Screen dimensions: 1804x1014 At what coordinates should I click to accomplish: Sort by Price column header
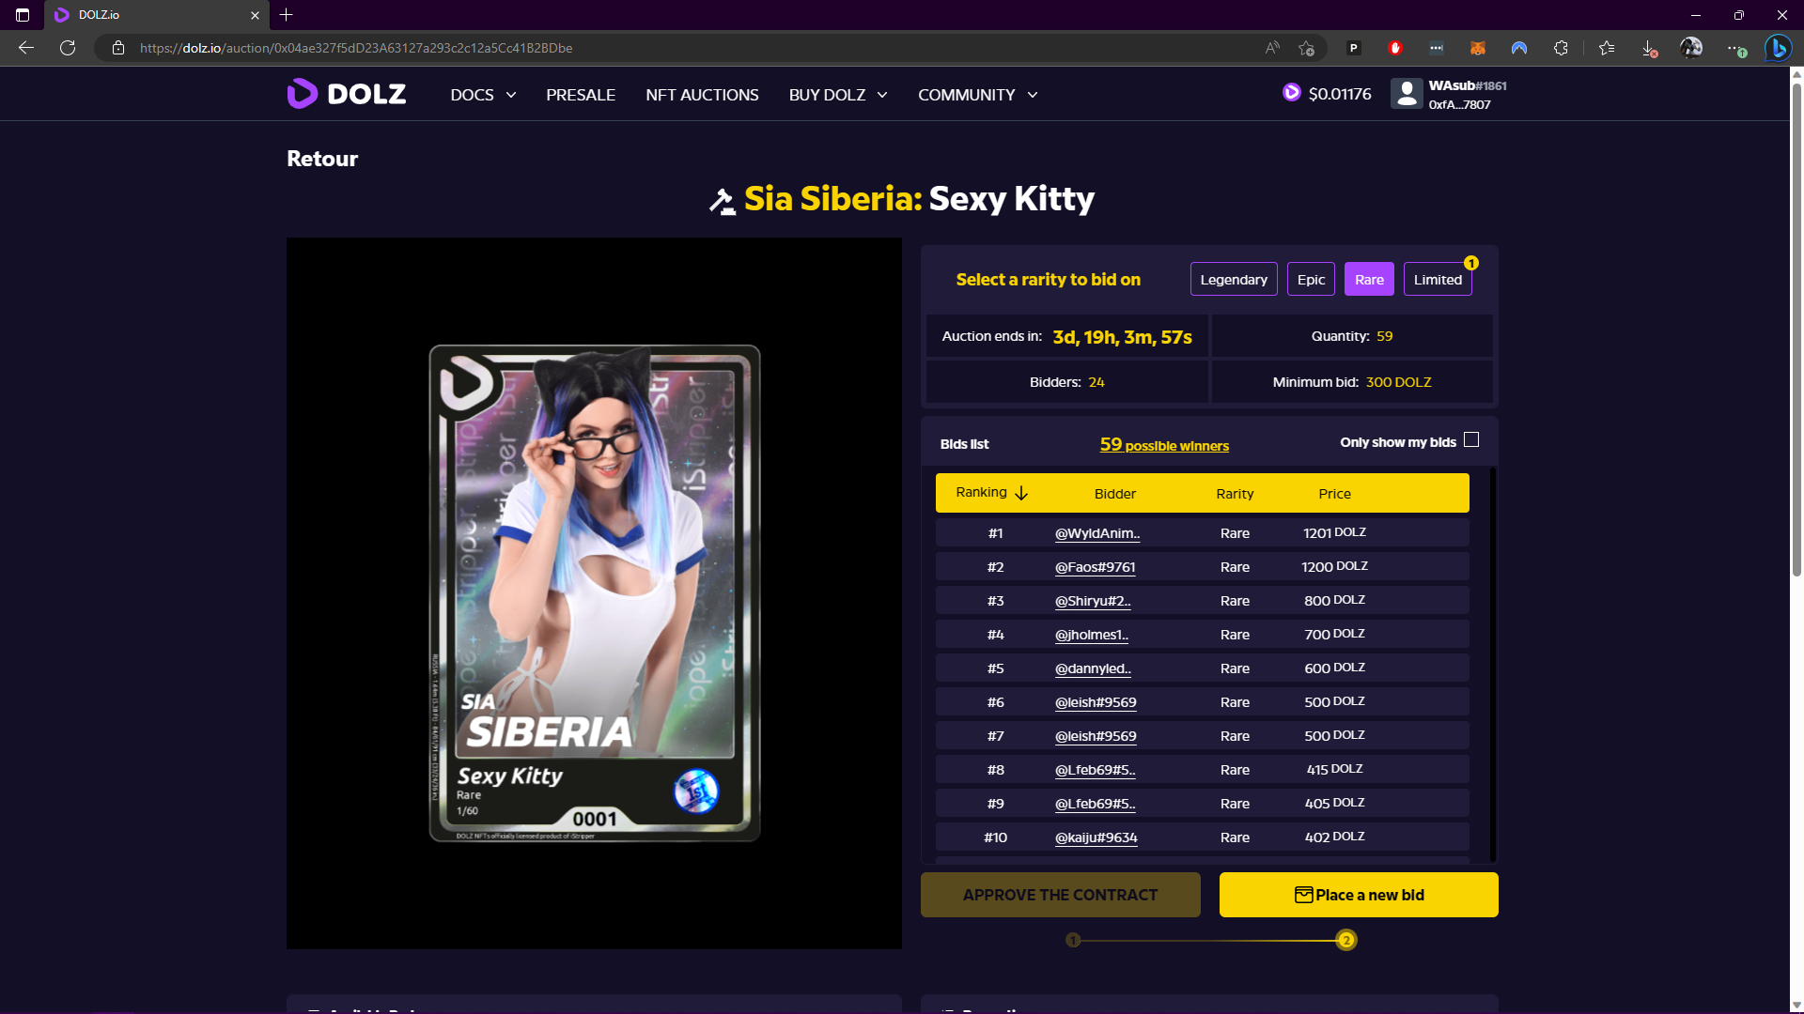pos(1334,494)
